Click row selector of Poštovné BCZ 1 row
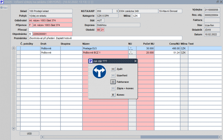Image resolution: width=223 pixels, height=140 pixels. [18, 53]
